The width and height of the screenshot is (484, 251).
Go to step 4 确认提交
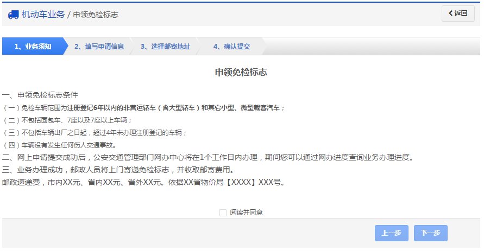tap(231, 47)
